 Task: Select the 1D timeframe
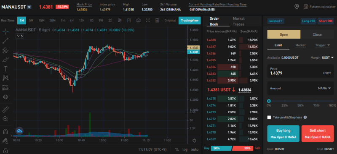pos(91,21)
